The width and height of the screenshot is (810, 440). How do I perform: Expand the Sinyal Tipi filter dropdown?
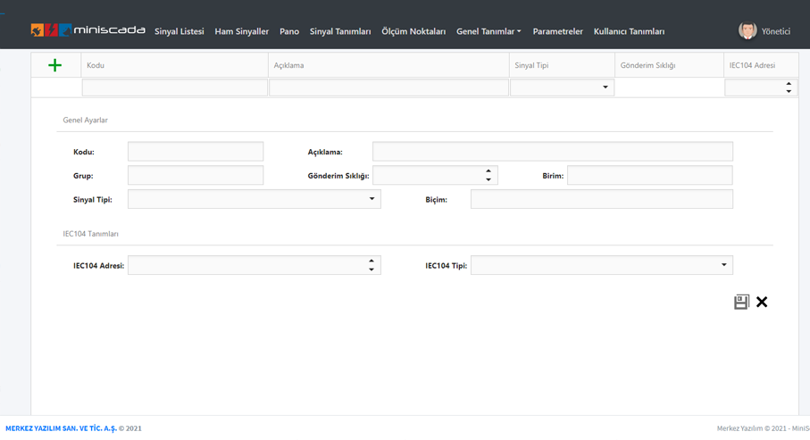pyautogui.click(x=605, y=87)
